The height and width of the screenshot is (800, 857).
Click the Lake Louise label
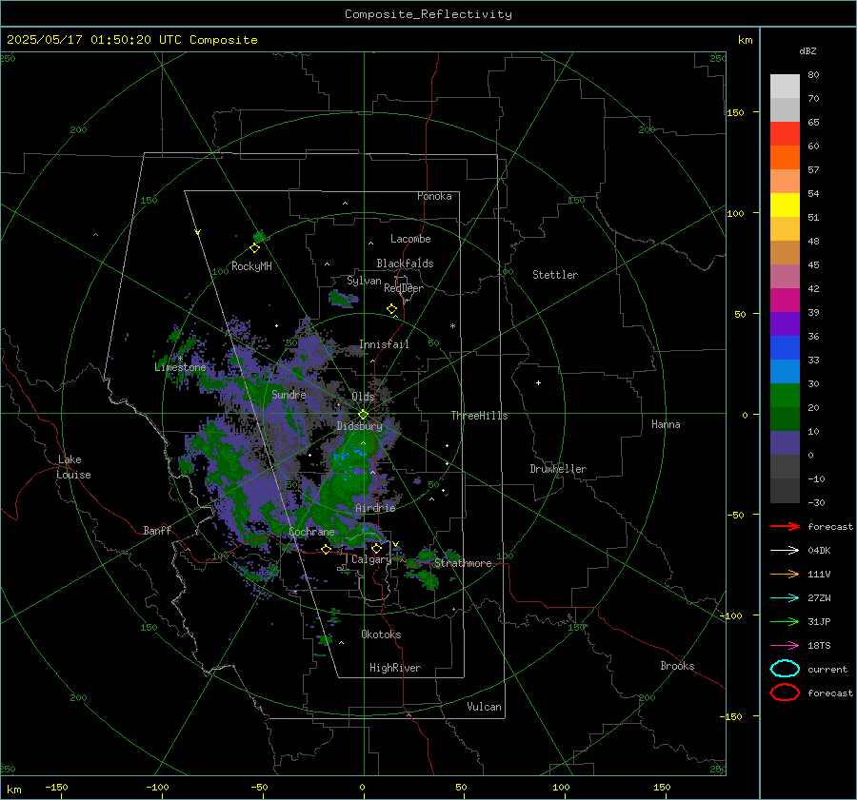(73, 467)
